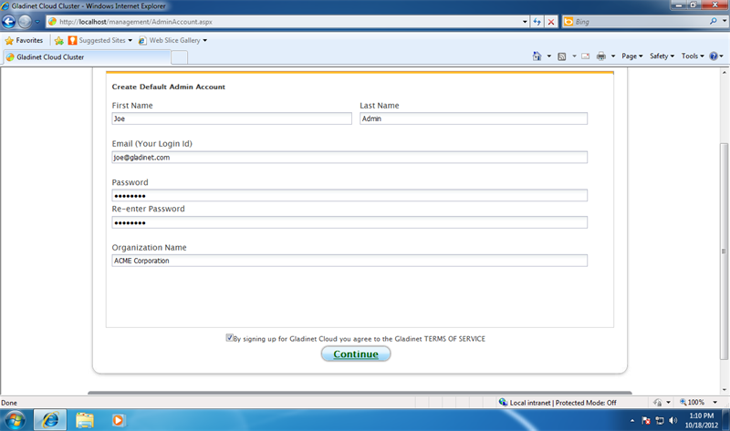Click the Create Default Admin Account heading

[169, 87]
